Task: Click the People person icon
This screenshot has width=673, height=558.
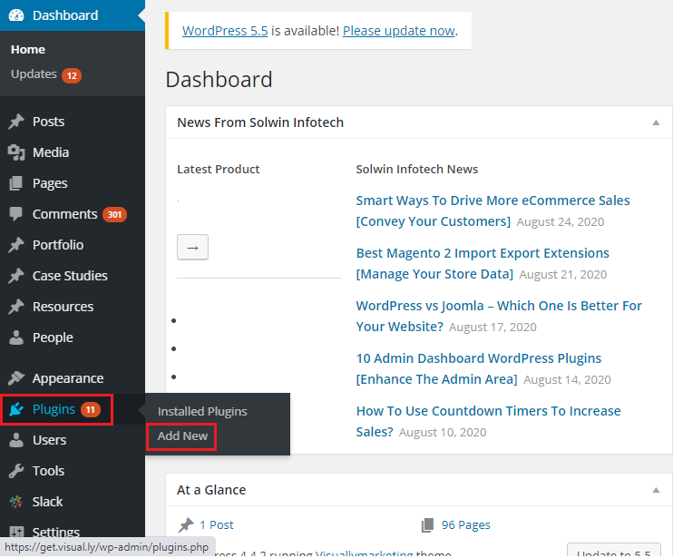Action: tap(16, 338)
